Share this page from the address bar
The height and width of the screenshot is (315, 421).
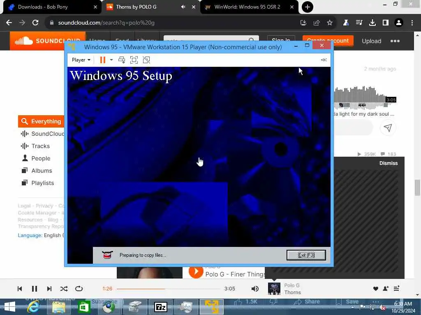click(317, 23)
